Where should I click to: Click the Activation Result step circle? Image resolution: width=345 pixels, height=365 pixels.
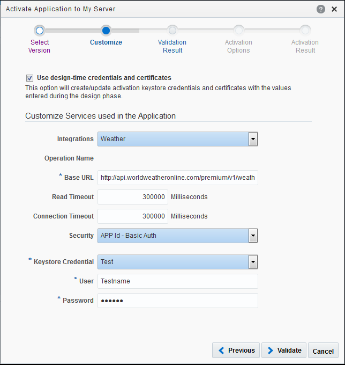(305, 31)
